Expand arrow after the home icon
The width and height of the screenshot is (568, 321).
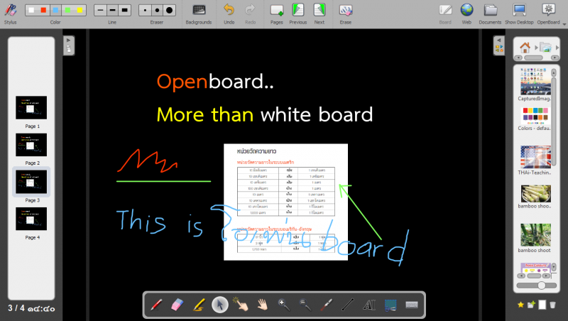tap(536, 48)
